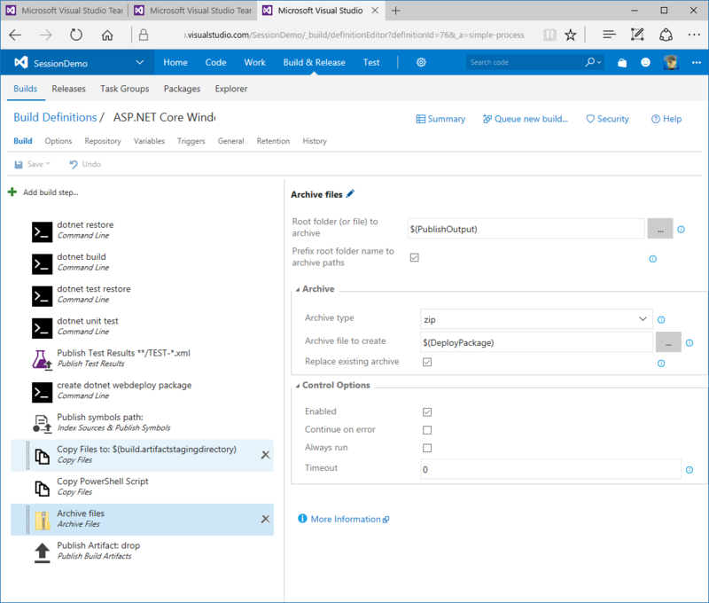Viewport: 709px width, 603px height.
Task: Click Queue new build link
Action: (x=526, y=119)
